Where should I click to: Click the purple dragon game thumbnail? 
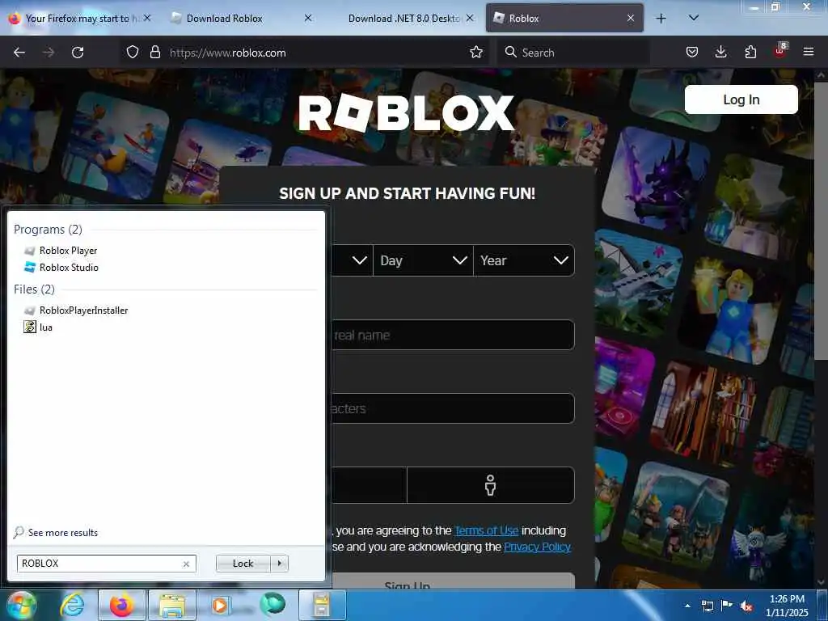[x=655, y=179]
